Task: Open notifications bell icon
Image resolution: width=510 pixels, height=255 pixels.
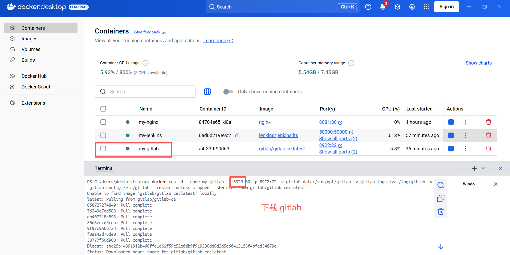Action: point(383,7)
